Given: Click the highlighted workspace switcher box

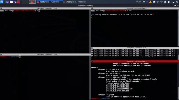Looking at the screenshot, I should (32, 2).
